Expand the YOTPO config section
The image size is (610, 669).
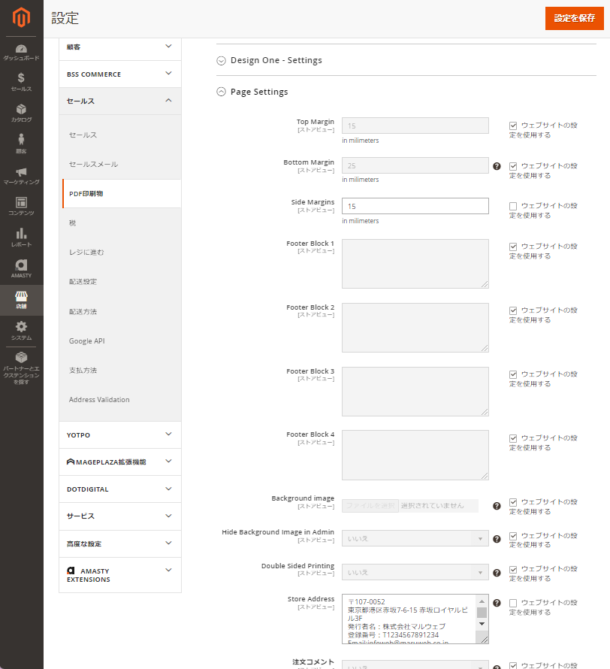tap(119, 434)
